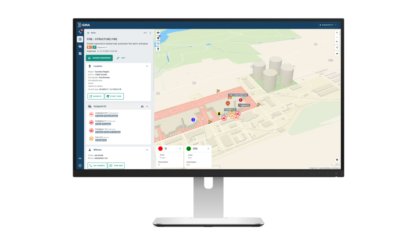Image resolution: width=417 pixels, height=234 pixels.
Task: Click the link icon in sidebar
Action: tap(80, 158)
